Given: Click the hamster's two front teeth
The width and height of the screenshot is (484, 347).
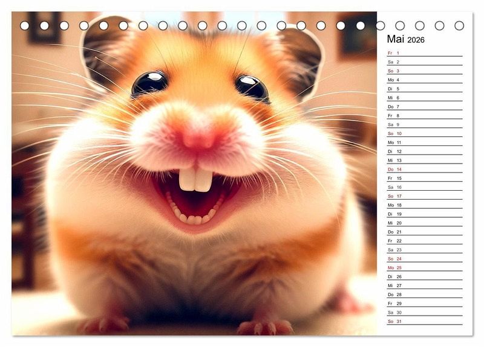Looking at the screenshot, I should [195, 179].
